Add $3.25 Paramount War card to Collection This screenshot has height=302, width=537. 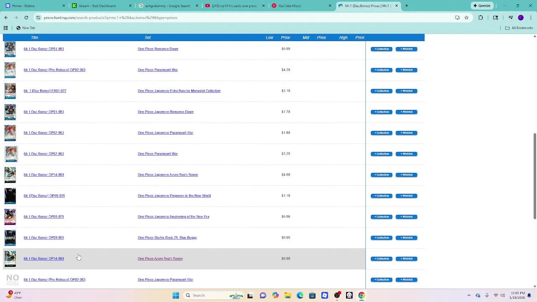tap(381, 154)
